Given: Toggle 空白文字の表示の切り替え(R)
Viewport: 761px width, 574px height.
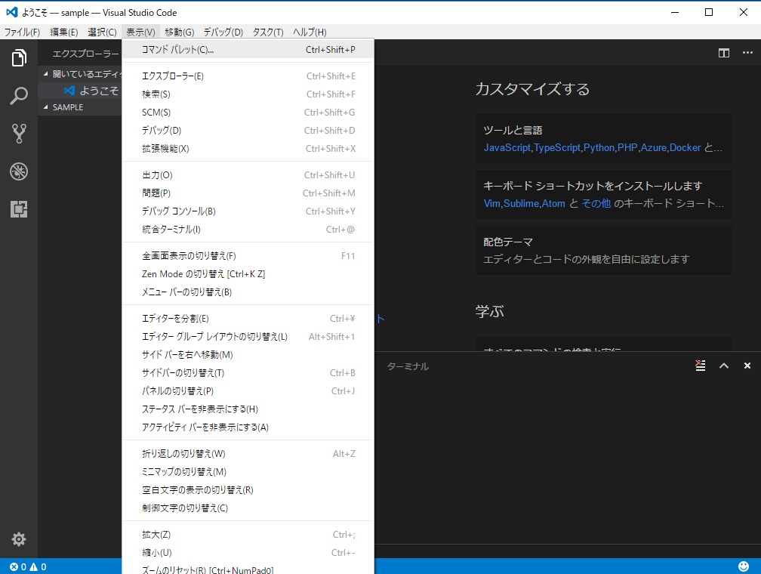Looking at the screenshot, I should 248,490.
